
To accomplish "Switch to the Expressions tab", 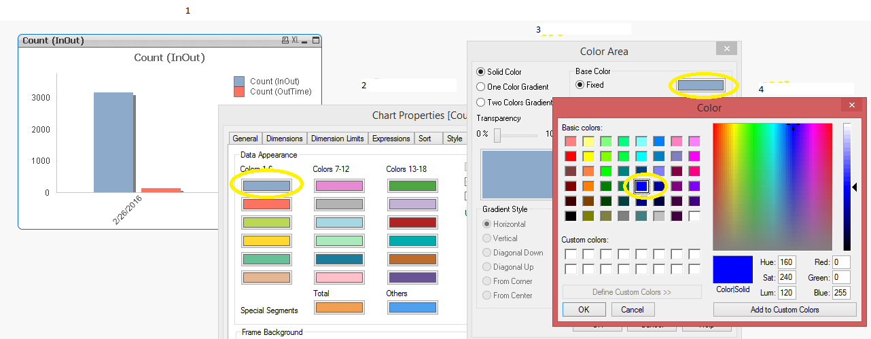I will (x=391, y=139).
